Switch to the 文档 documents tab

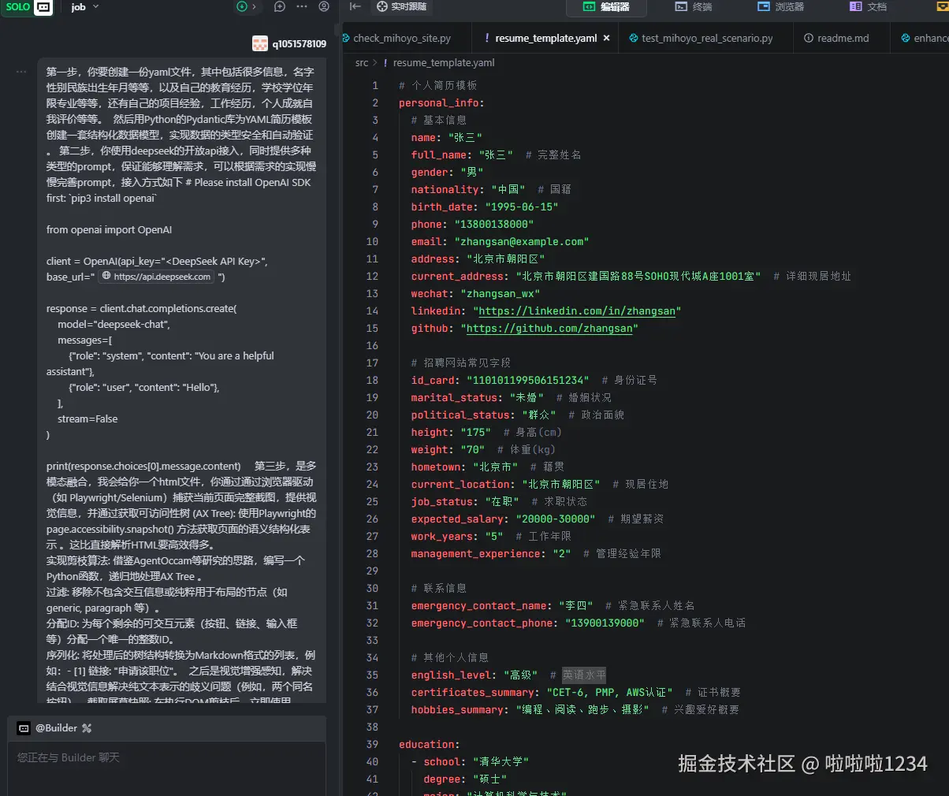[x=868, y=6]
